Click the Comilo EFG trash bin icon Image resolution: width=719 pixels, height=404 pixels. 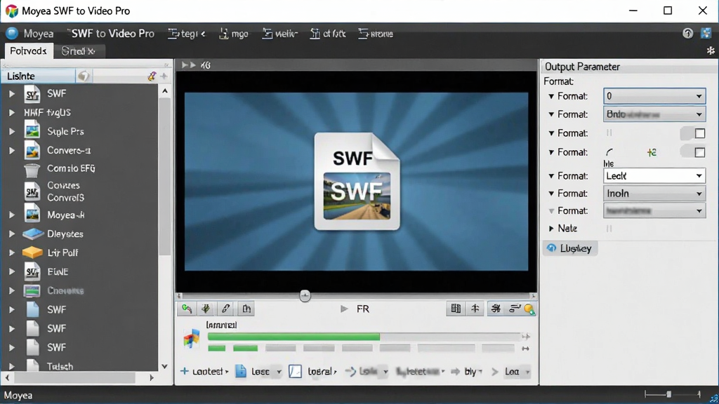click(x=32, y=170)
